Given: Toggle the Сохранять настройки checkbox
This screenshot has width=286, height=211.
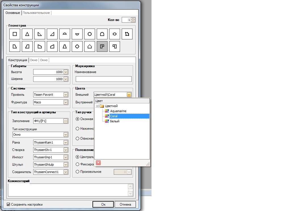Looking at the screenshot, I should click(x=9, y=204).
